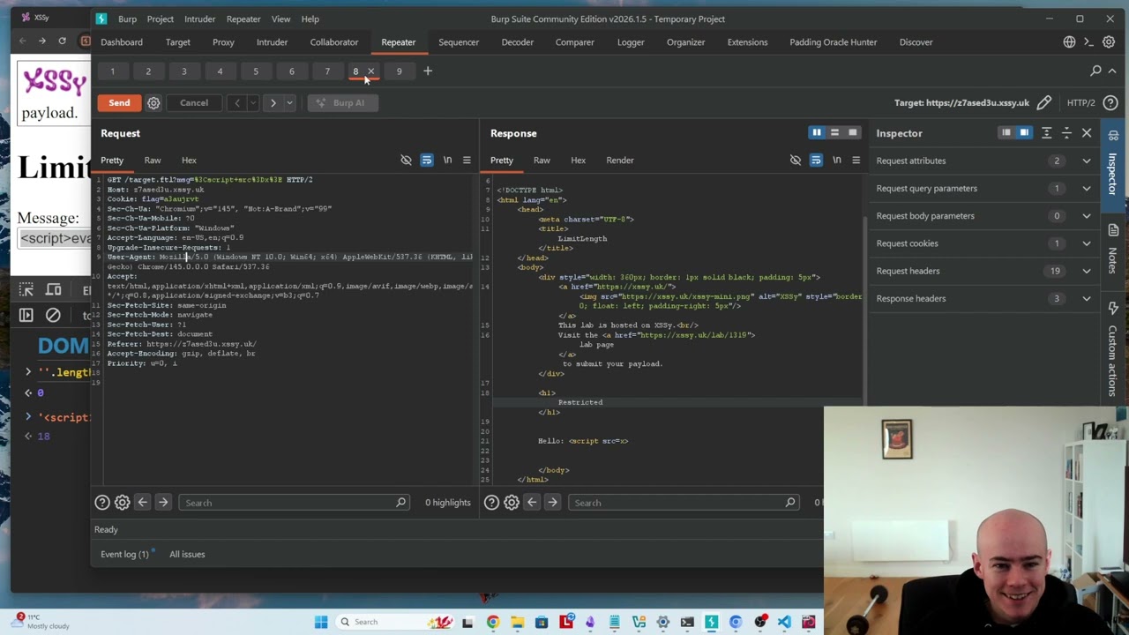Open the View menu
1129x635 pixels.
(x=280, y=19)
